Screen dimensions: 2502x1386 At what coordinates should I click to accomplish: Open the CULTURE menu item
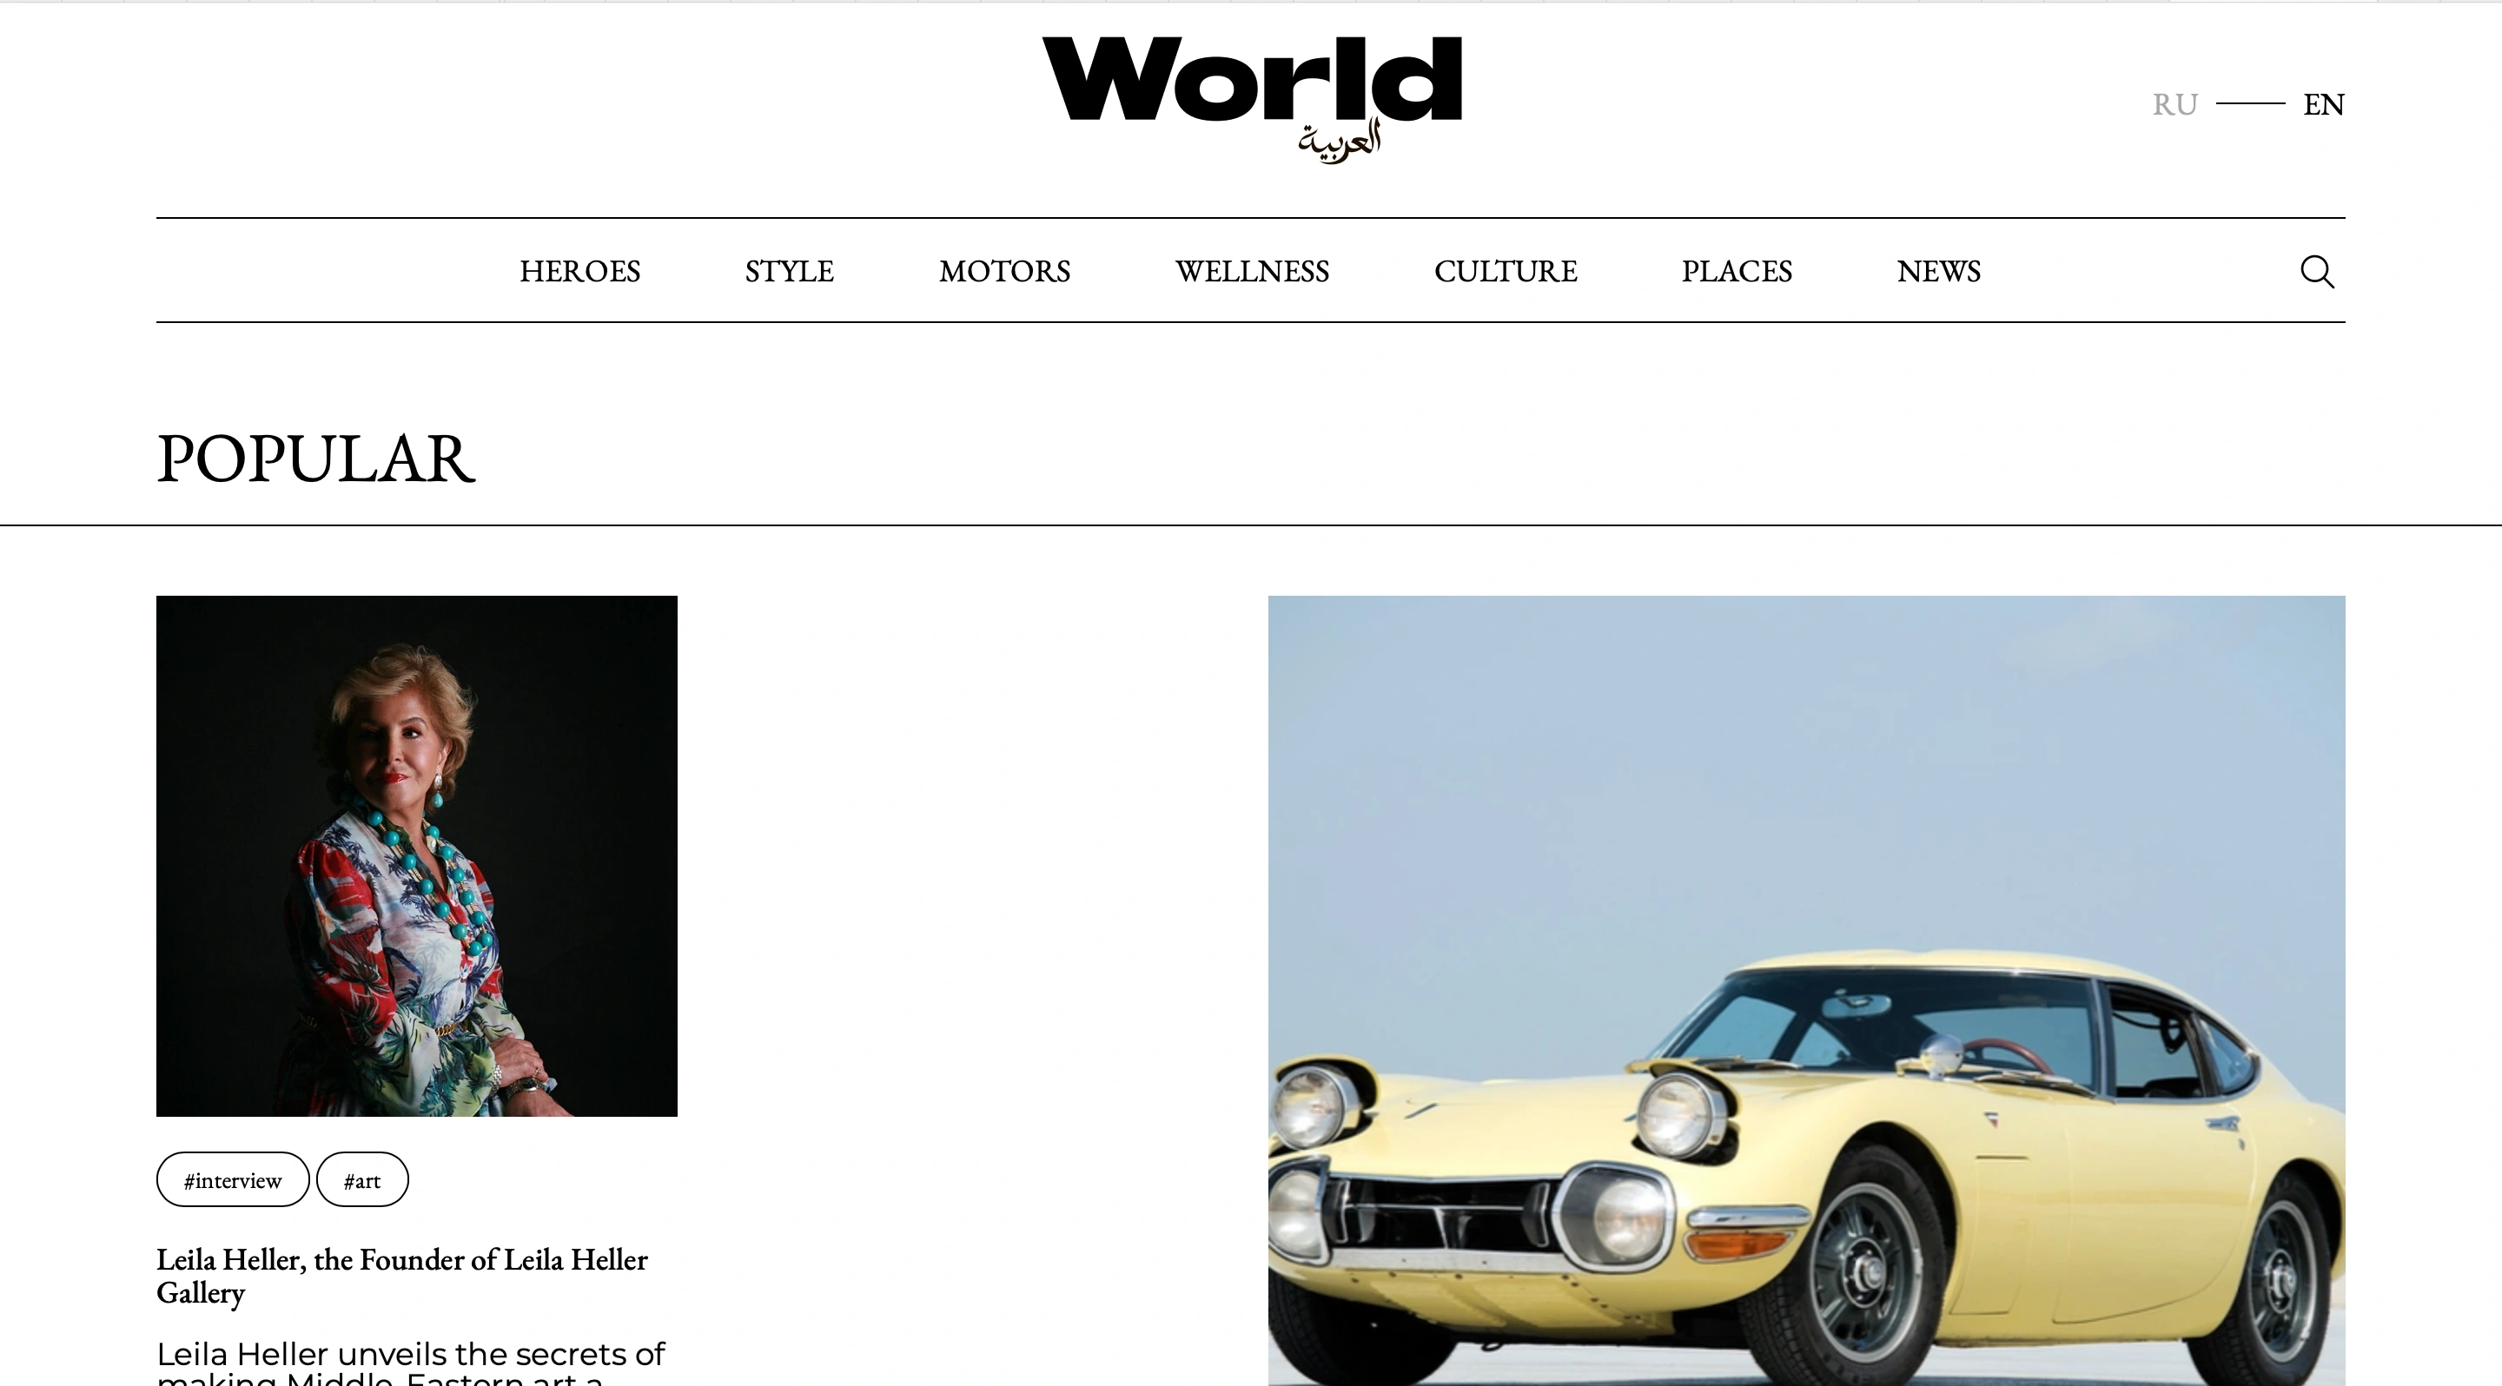pos(1506,271)
